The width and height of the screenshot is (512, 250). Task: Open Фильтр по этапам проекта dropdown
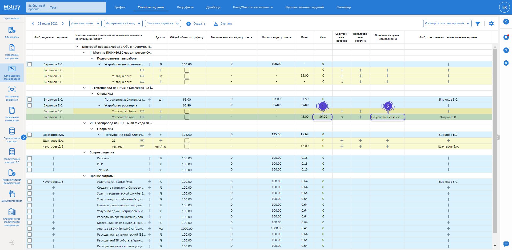447,23
